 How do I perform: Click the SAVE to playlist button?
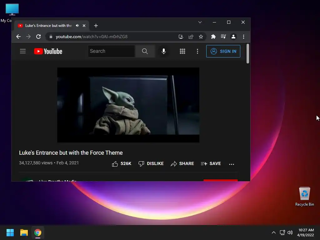(211, 164)
